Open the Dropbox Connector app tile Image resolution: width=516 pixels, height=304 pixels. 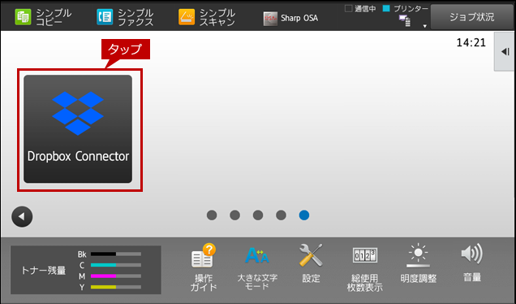(x=78, y=129)
